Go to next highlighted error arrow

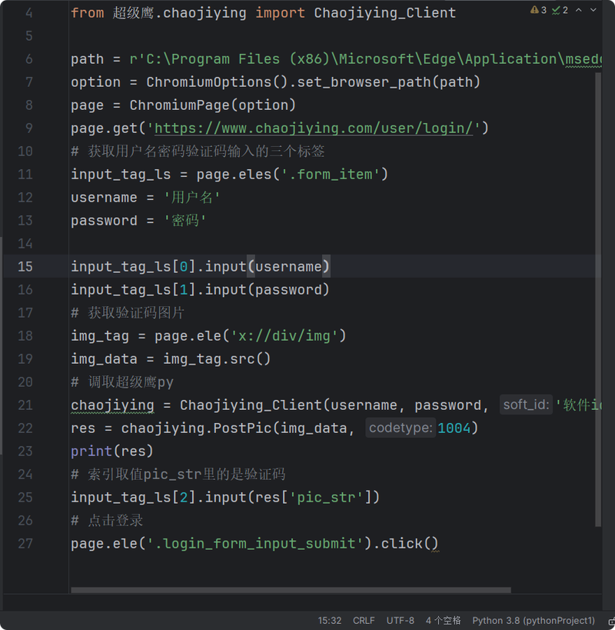point(593,10)
